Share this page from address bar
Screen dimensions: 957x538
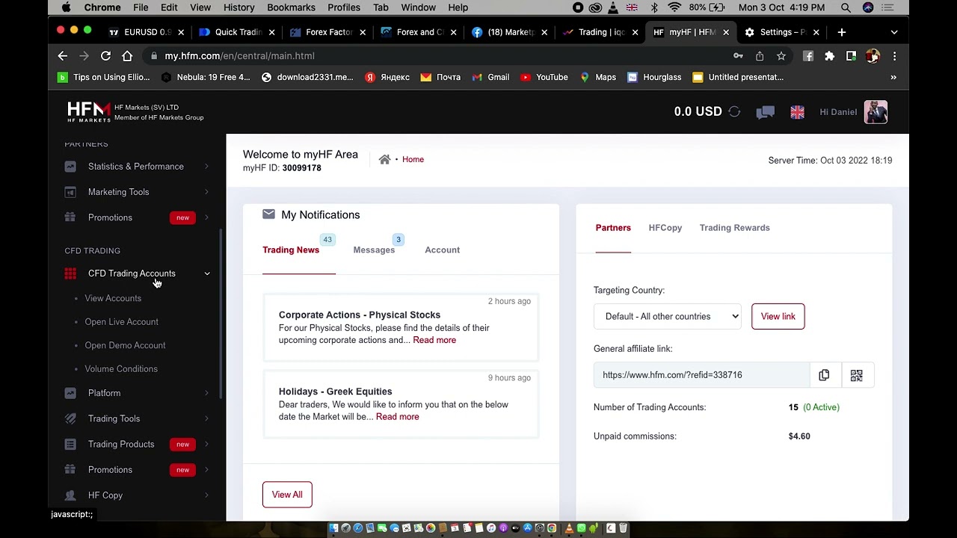click(760, 56)
